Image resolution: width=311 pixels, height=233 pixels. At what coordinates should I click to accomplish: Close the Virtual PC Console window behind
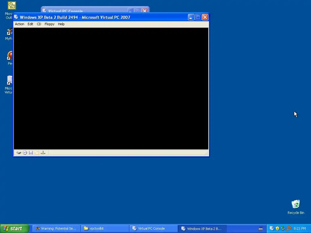click(145, 11)
